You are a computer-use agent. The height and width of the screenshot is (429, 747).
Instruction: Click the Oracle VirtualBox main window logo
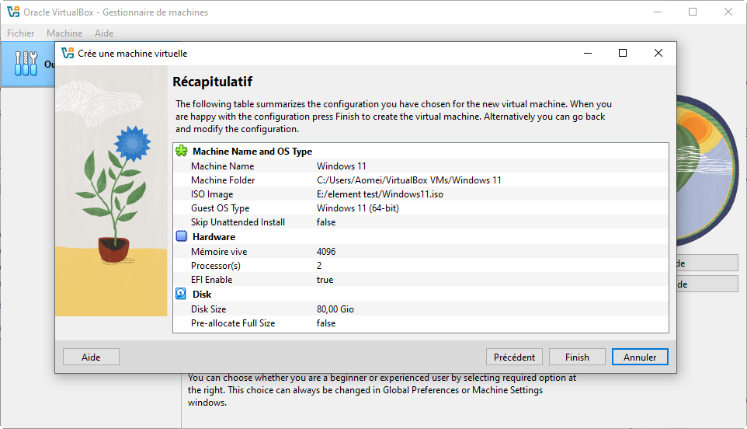click(12, 12)
